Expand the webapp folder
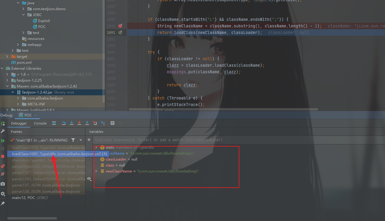 coord(18,45)
